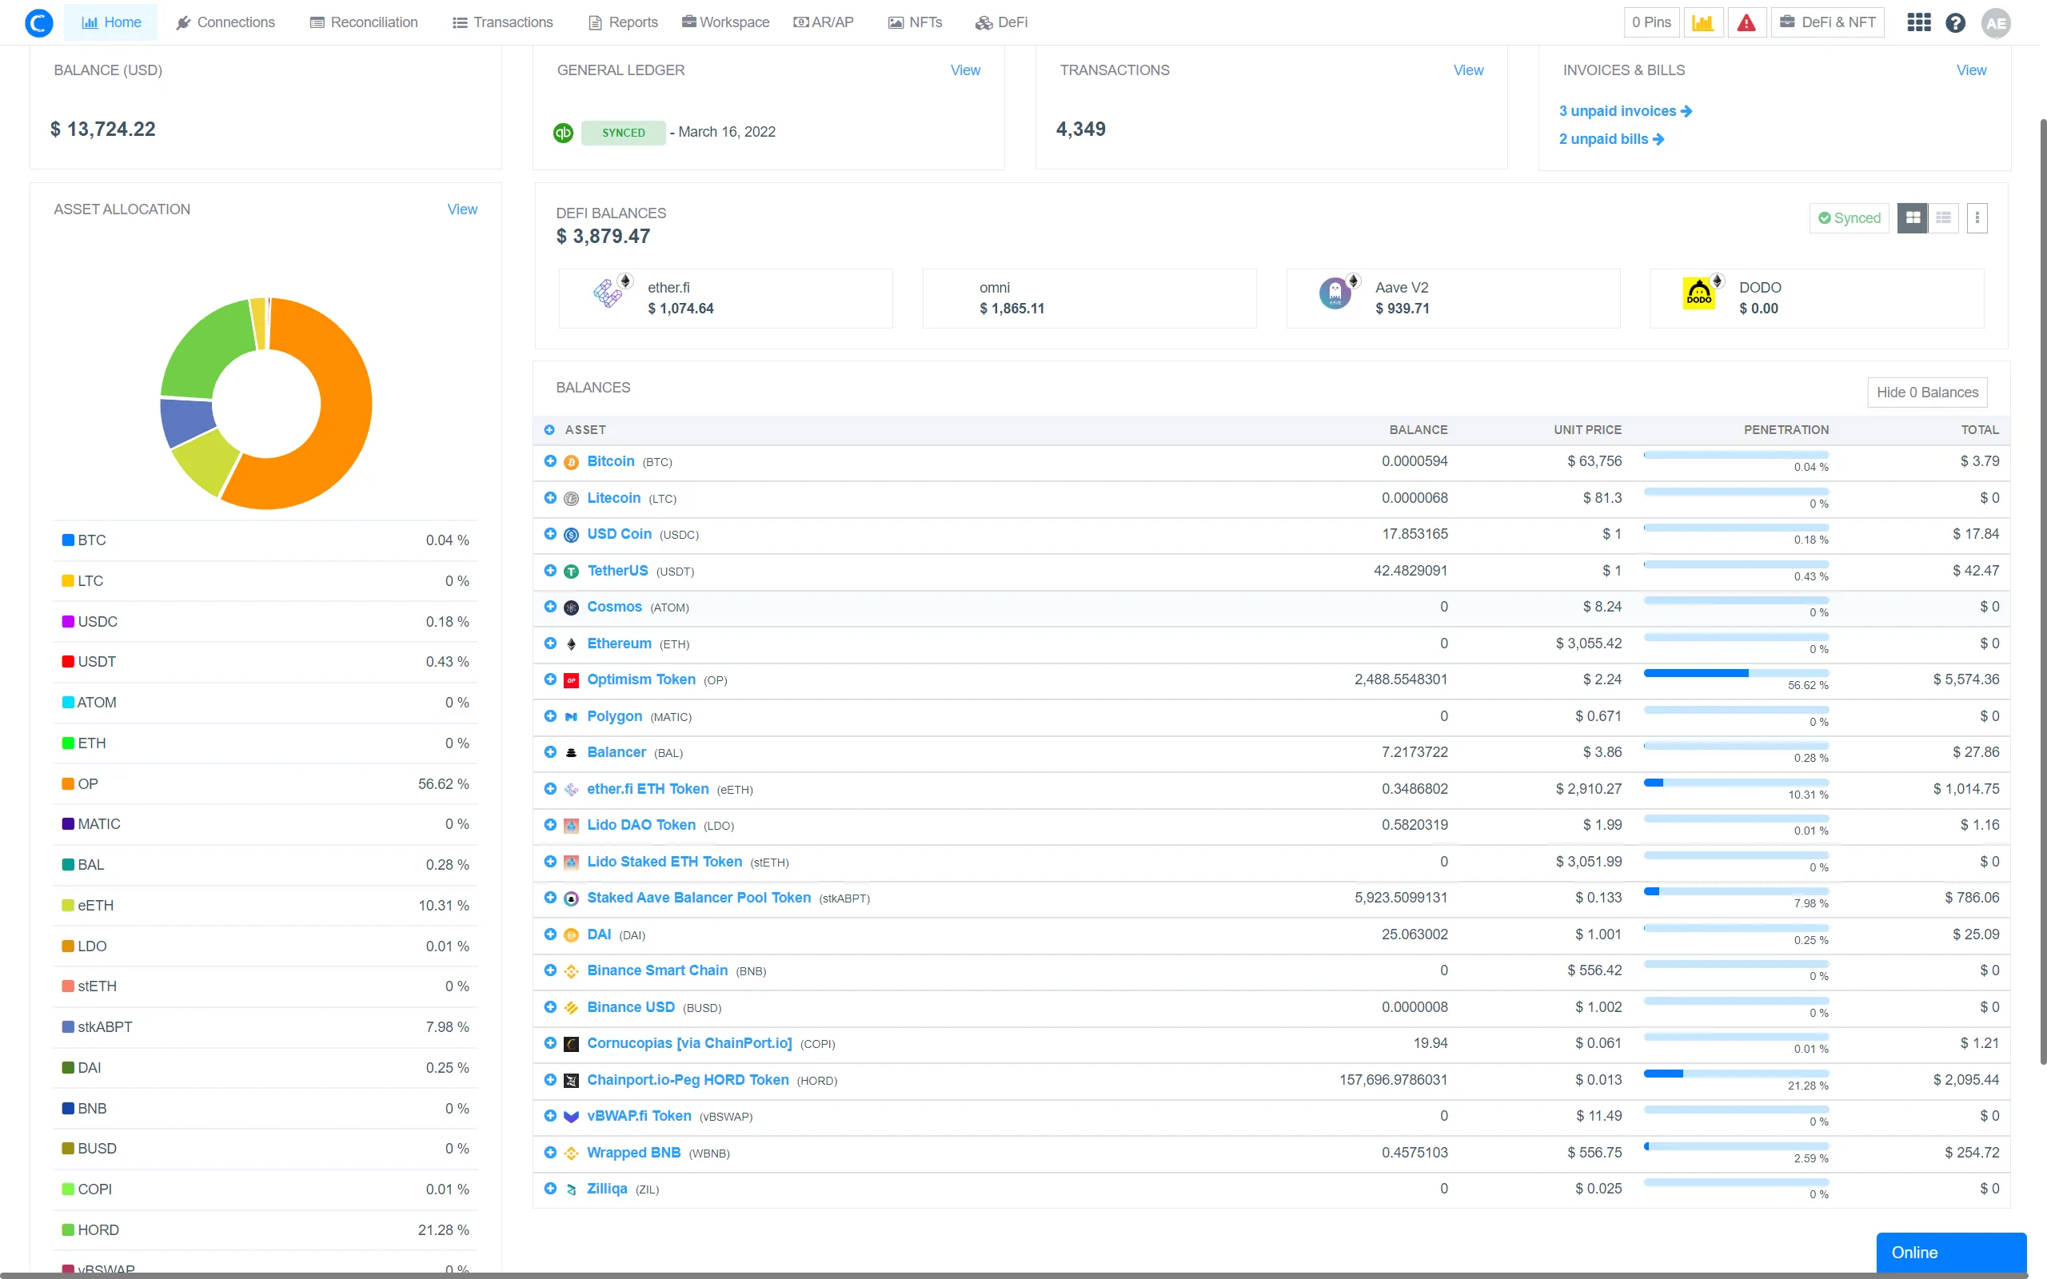Screen dimensions: 2047x1279
Task: Expand all rows via ASSET header plus
Action: click(549, 430)
